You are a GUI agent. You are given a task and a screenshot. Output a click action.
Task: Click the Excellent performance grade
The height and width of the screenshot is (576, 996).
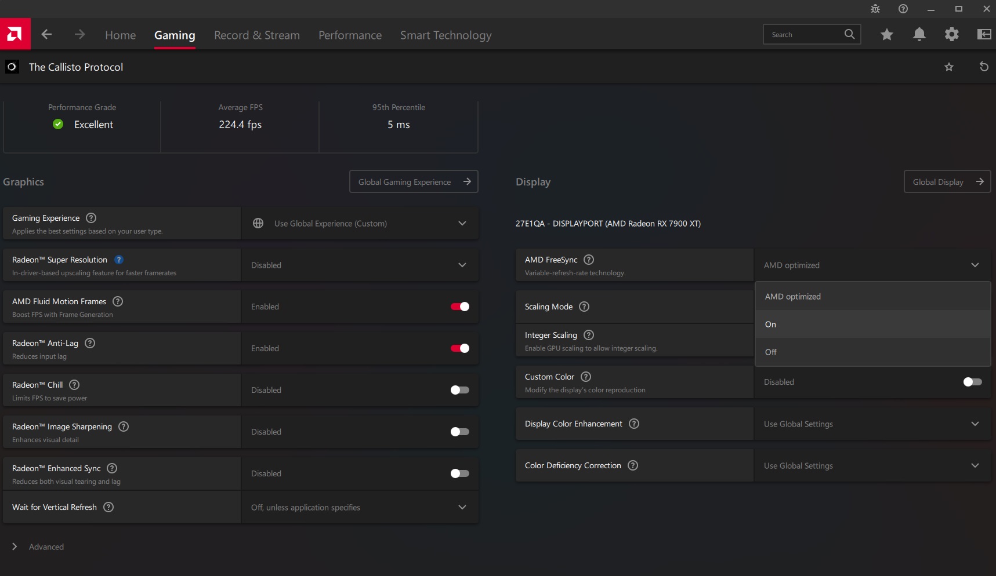(x=93, y=125)
